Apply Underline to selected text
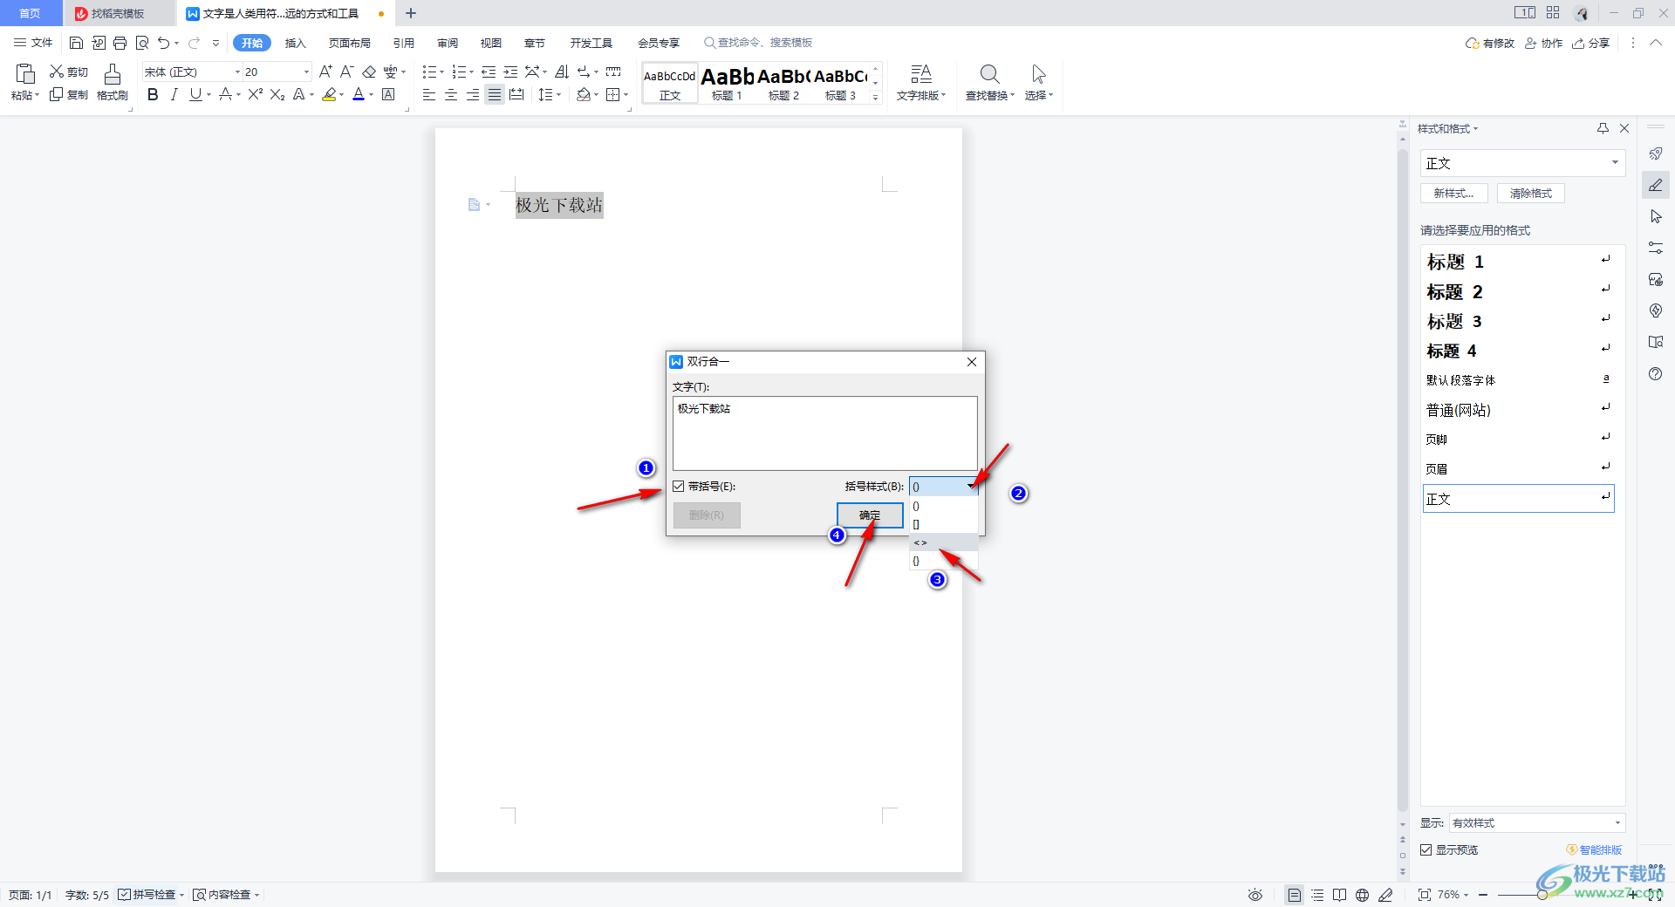This screenshot has height=907, width=1675. [x=195, y=94]
